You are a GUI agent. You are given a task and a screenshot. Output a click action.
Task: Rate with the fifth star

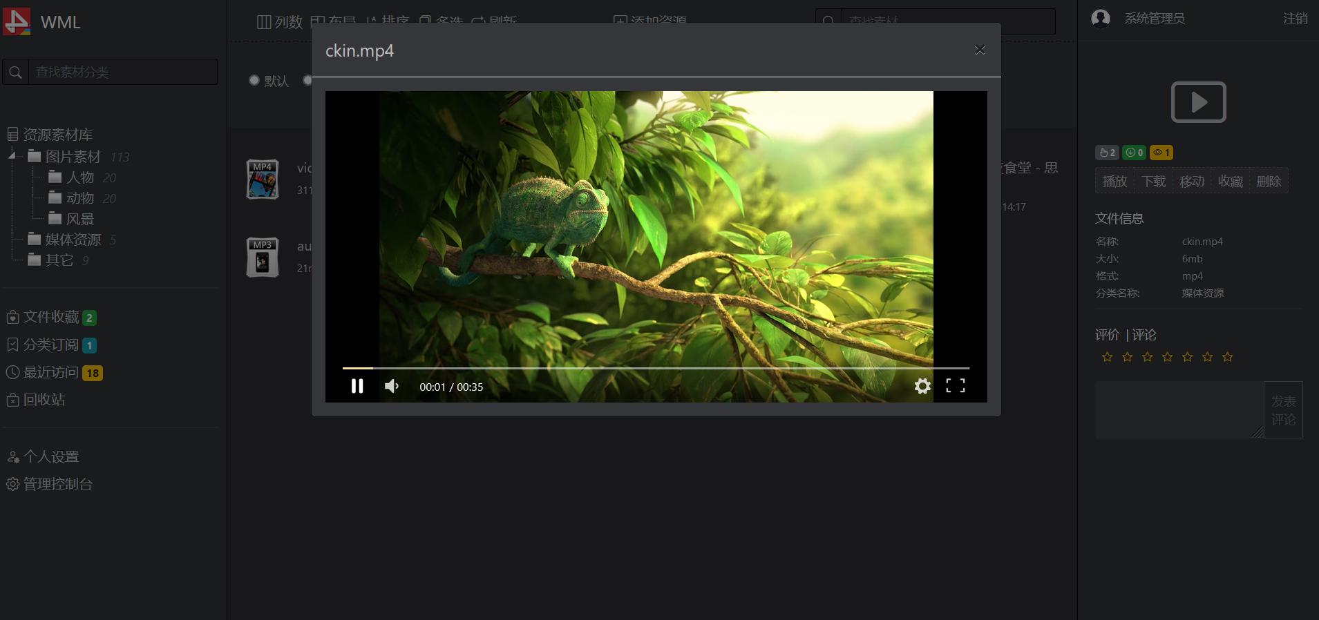[x=1188, y=357]
